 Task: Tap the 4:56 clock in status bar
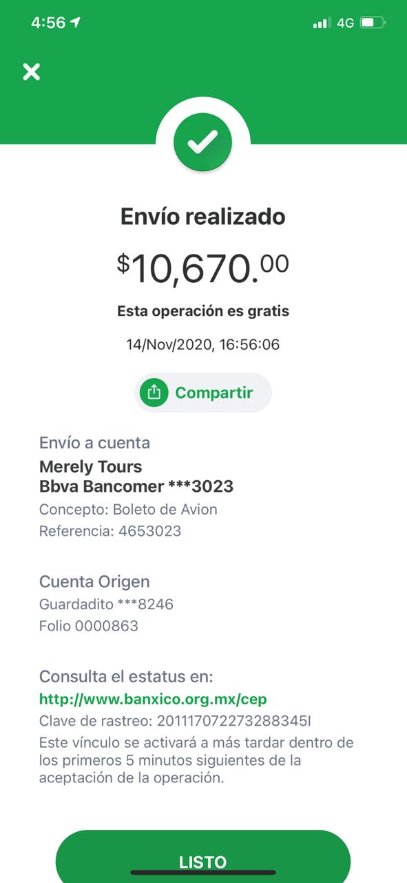pos(48,22)
